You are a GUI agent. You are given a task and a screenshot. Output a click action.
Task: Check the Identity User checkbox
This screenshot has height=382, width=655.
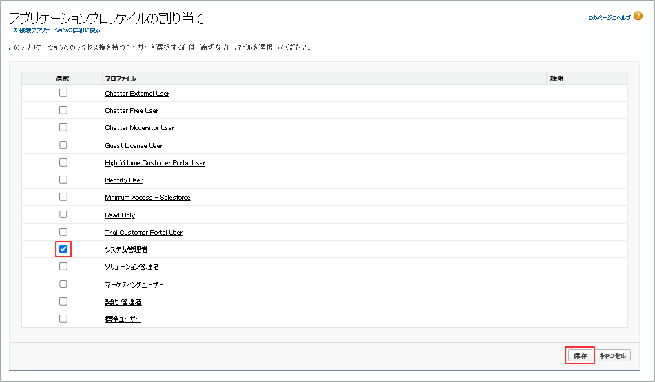point(63,180)
